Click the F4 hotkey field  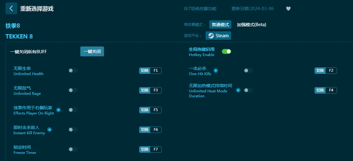click(x=331, y=90)
